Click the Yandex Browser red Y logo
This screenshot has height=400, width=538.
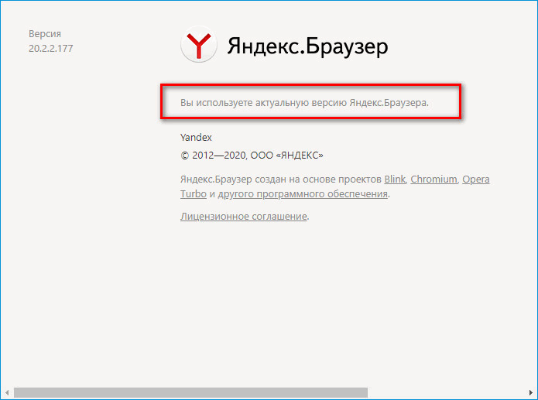199,45
